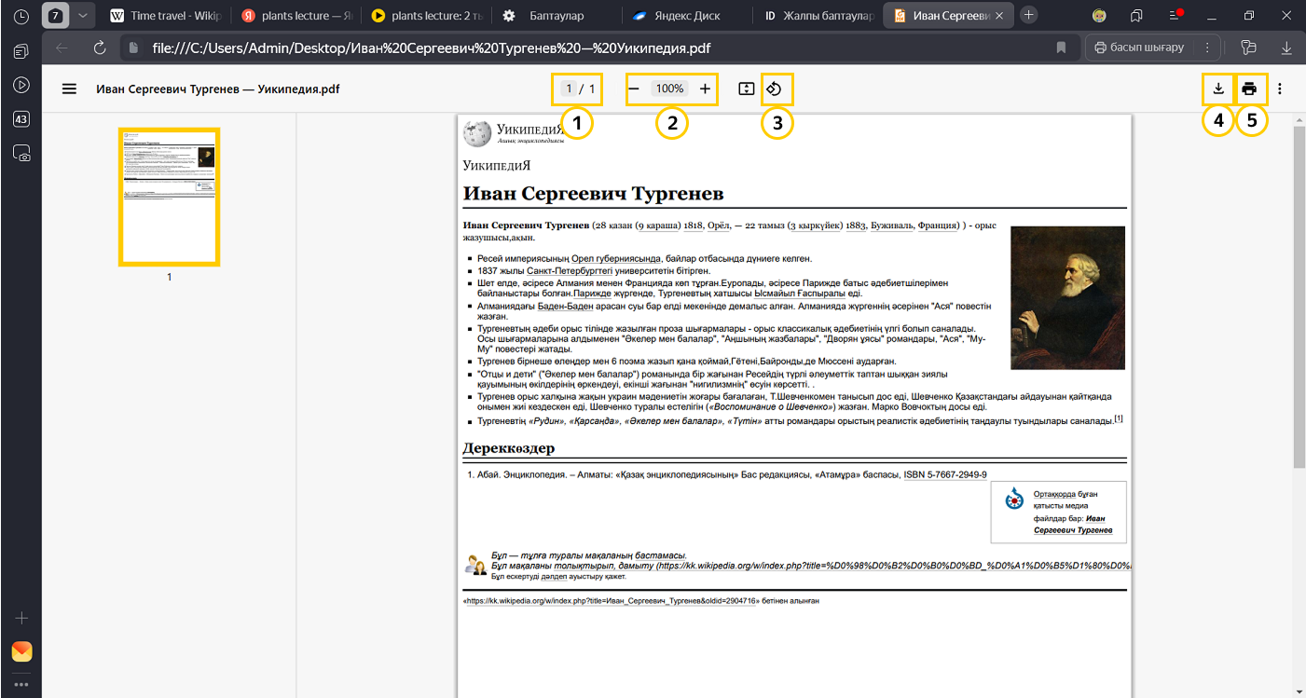Download the PDF file

point(1217,89)
